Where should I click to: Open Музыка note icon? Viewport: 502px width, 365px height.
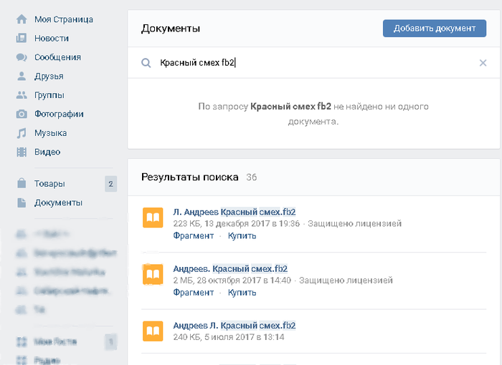pyautogui.click(x=22, y=133)
